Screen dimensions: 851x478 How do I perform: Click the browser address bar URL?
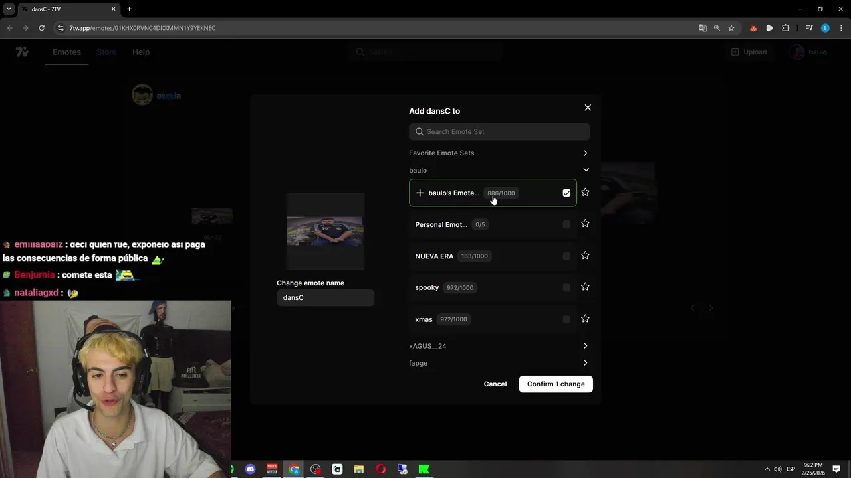(142, 28)
